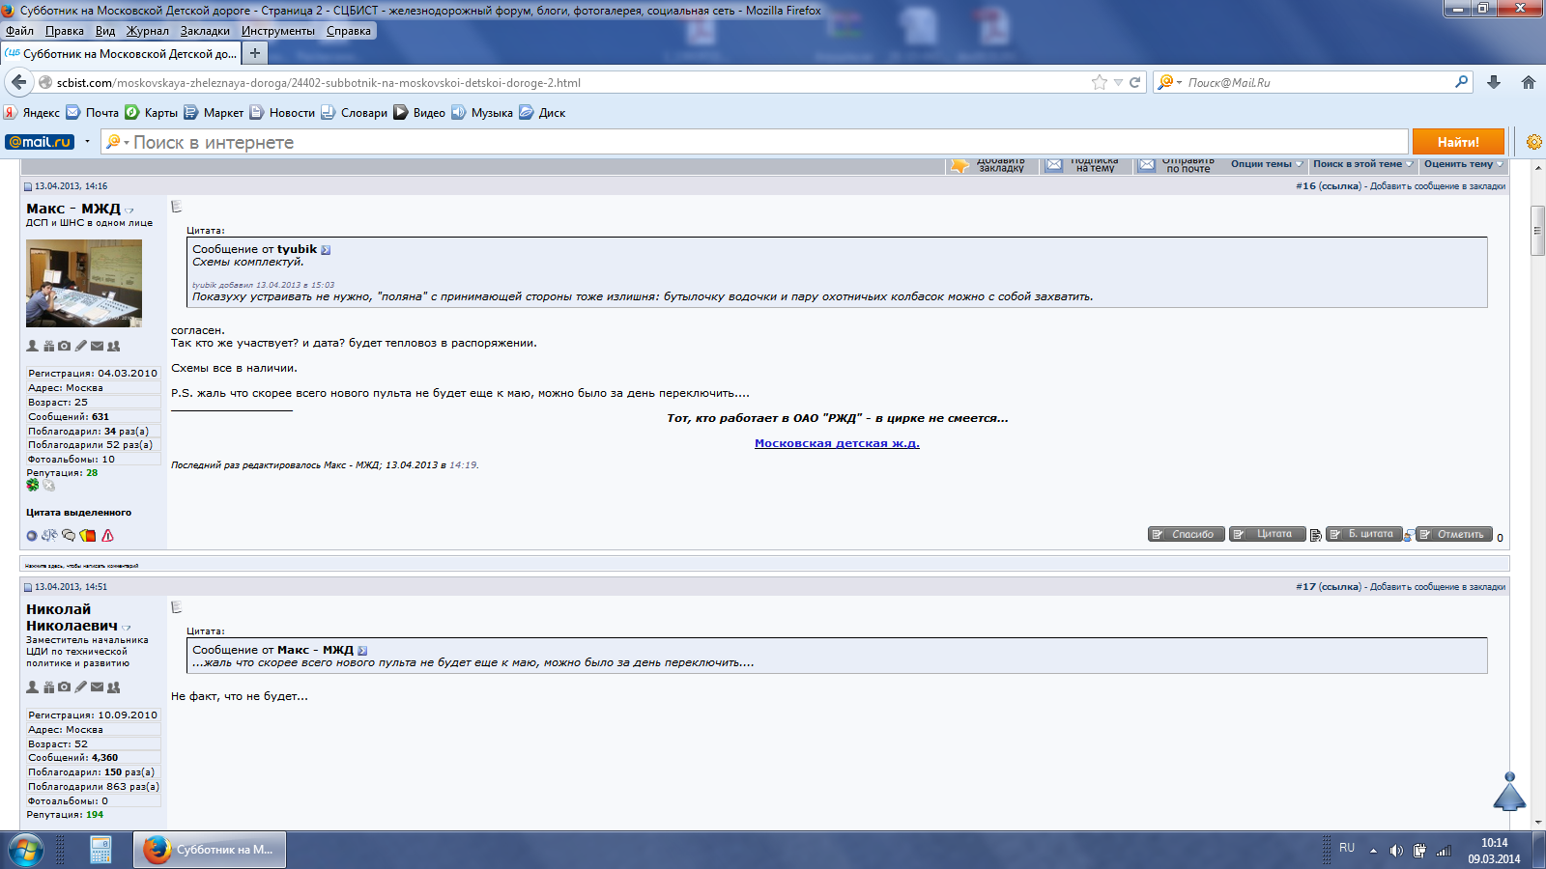Click the green positive reputation icon
1546x869 pixels.
pyautogui.click(x=33, y=486)
